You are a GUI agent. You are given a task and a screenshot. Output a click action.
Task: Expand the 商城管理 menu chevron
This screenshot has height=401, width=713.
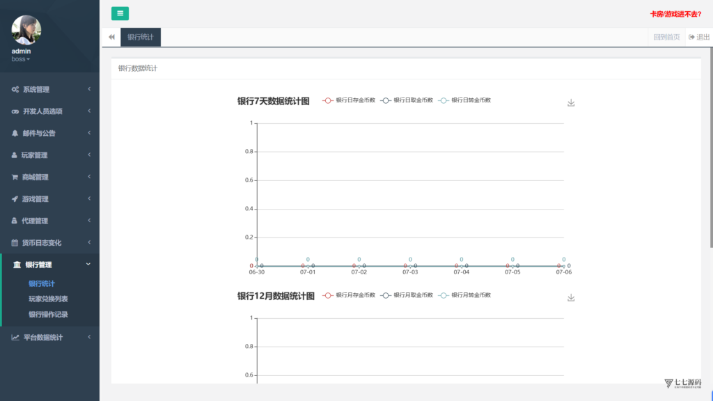(x=89, y=176)
